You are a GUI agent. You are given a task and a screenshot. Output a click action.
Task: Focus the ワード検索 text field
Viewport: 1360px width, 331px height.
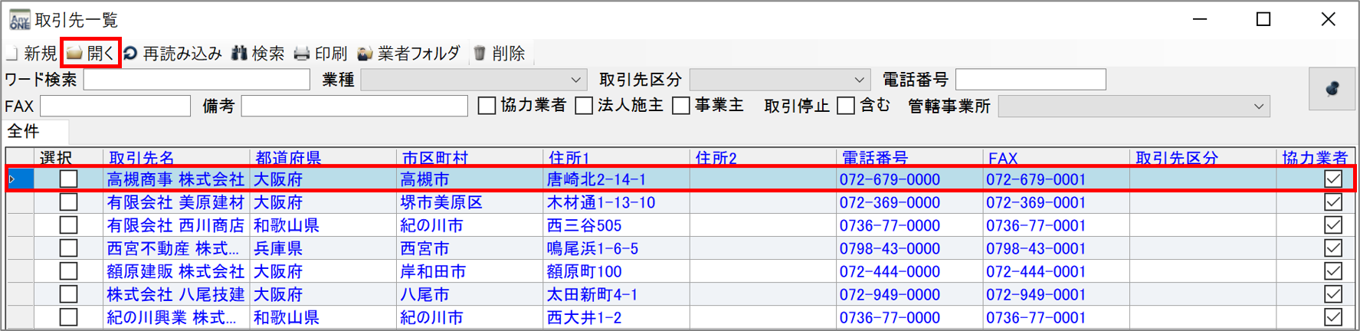point(196,80)
